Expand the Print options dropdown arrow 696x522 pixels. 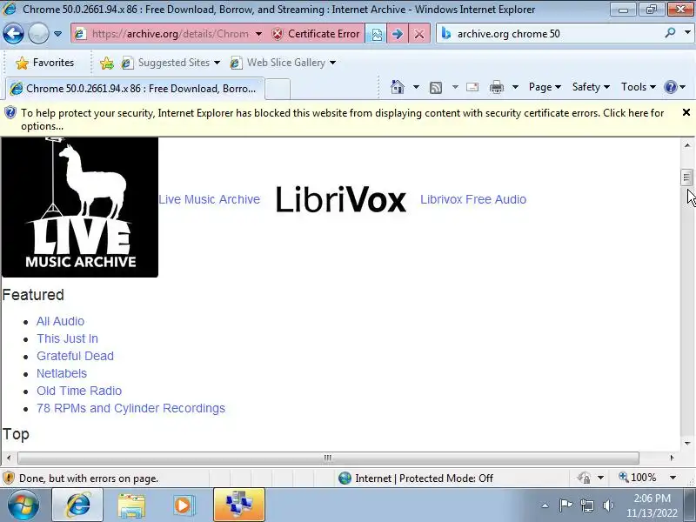pos(515,87)
